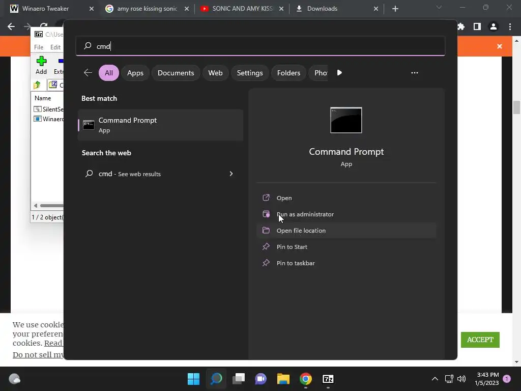
Task: Click the Read link in cookie notice
Action: (53, 343)
